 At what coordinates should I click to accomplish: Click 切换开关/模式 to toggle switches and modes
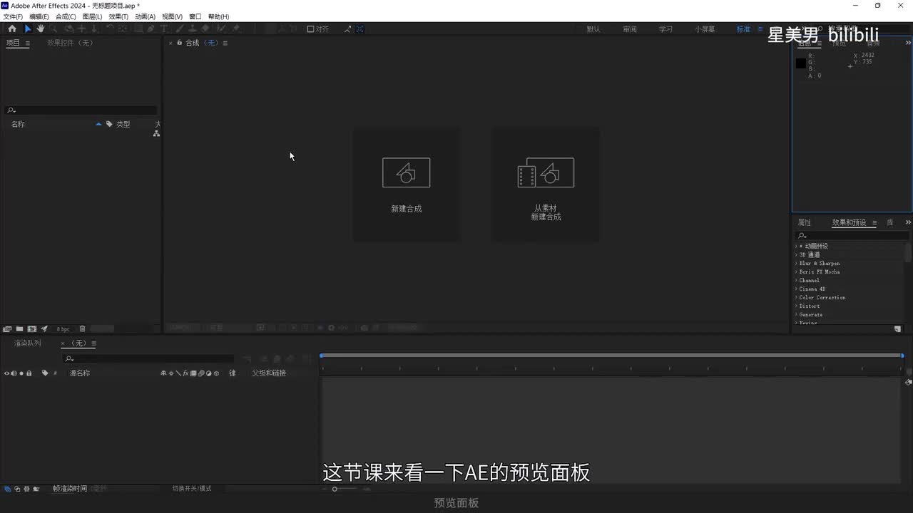pyautogui.click(x=192, y=489)
